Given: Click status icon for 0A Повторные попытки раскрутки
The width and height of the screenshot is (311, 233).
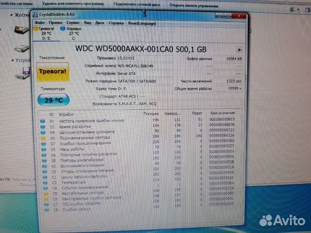Looking at the screenshot, I should 44,155.
